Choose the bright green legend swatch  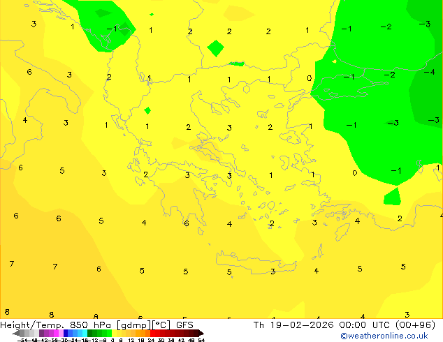point(109,333)
